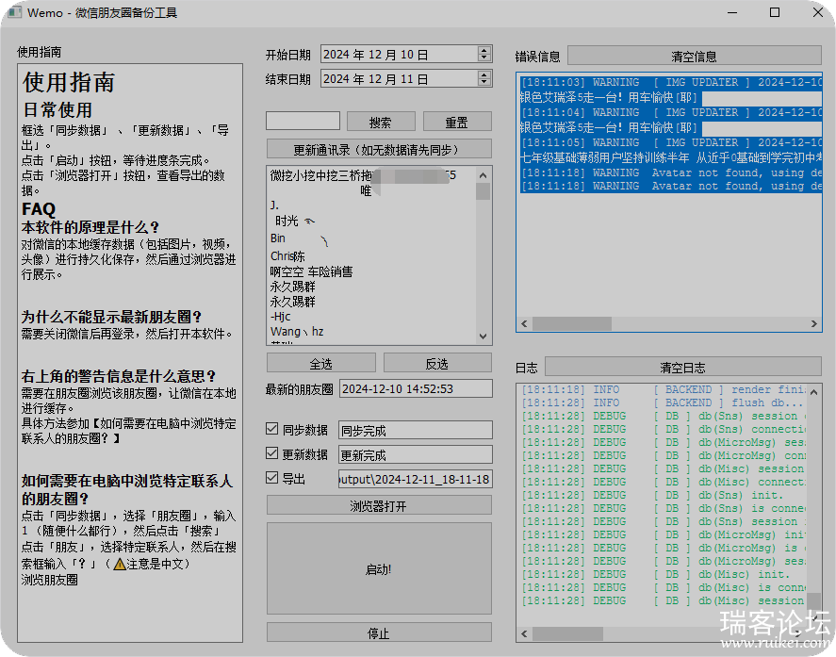Click the error panel horizontal scrollbar thumb
The image size is (836, 657).
point(571,323)
